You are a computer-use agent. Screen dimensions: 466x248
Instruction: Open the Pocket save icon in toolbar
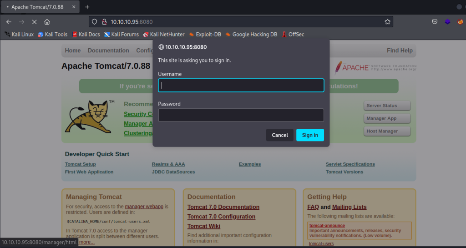[435, 22]
